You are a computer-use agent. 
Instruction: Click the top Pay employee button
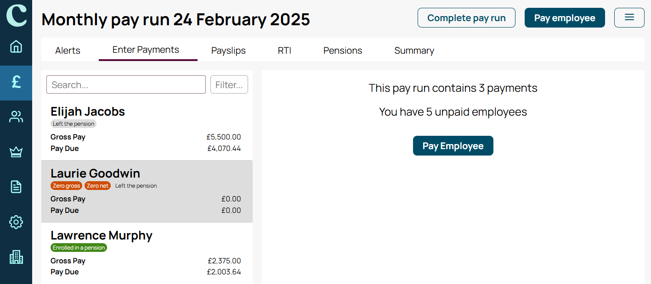coord(565,18)
